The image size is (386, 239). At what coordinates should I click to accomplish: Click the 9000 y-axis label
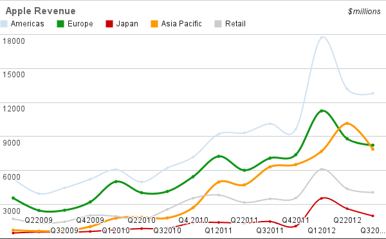pos(12,142)
